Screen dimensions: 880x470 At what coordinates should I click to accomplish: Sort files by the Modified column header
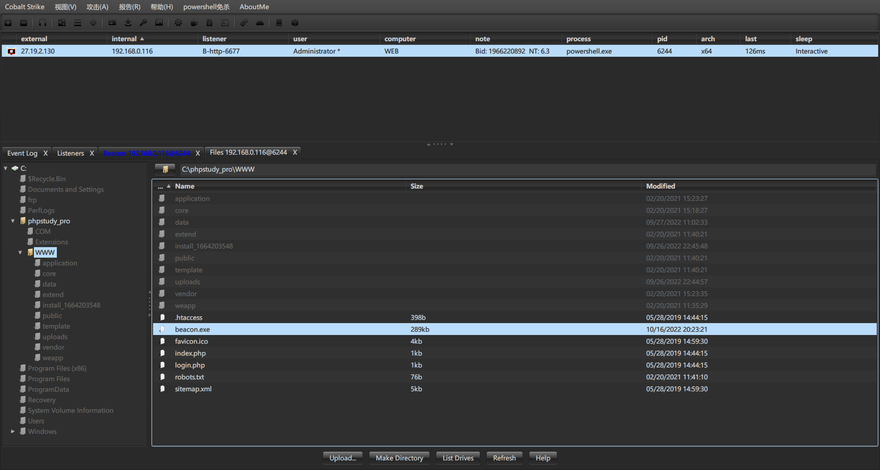coord(759,186)
